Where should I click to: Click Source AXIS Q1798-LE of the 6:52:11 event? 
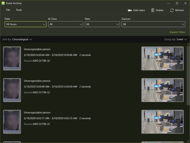(x=37, y=124)
